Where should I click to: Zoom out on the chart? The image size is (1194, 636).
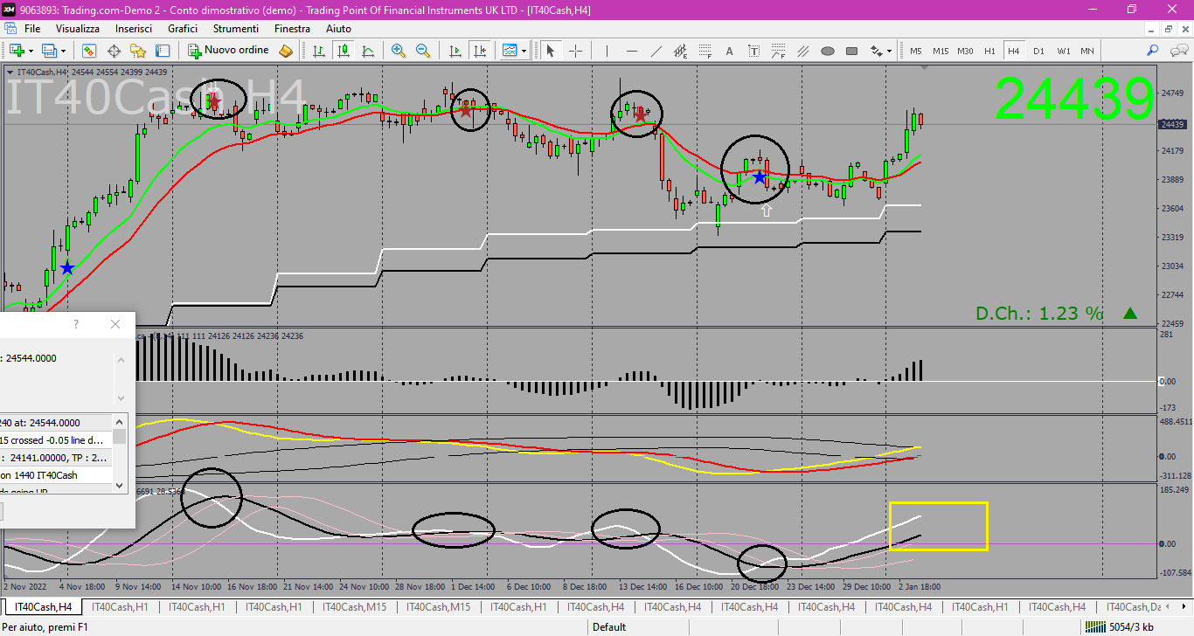pos(423,51)
